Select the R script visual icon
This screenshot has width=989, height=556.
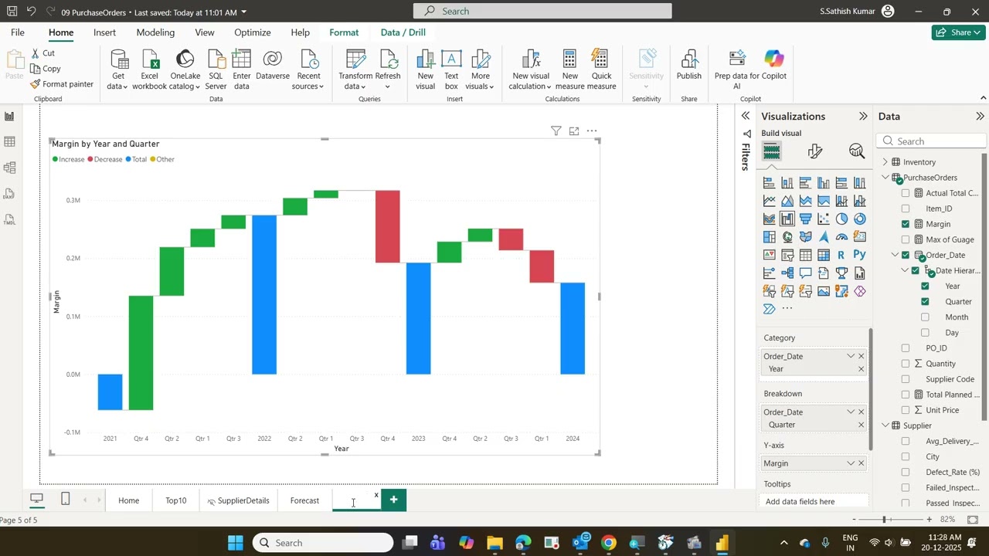841,255
